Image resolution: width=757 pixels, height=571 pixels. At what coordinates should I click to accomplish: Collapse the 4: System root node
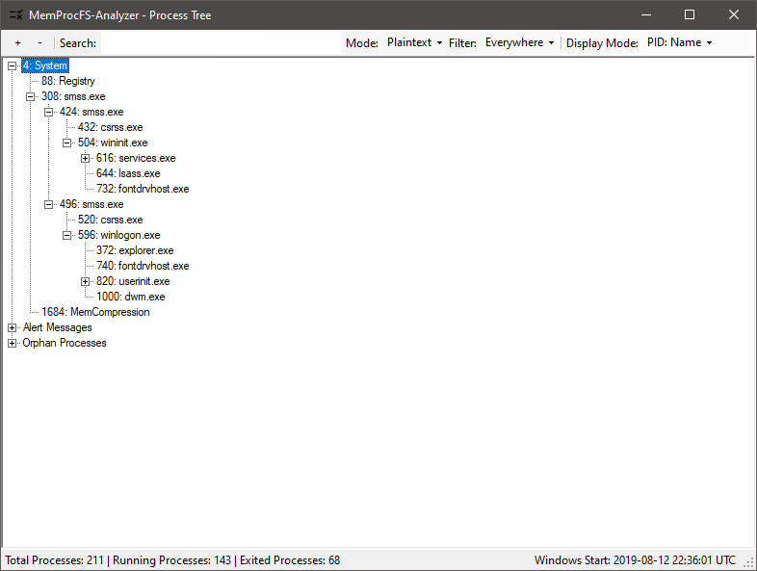12,65
